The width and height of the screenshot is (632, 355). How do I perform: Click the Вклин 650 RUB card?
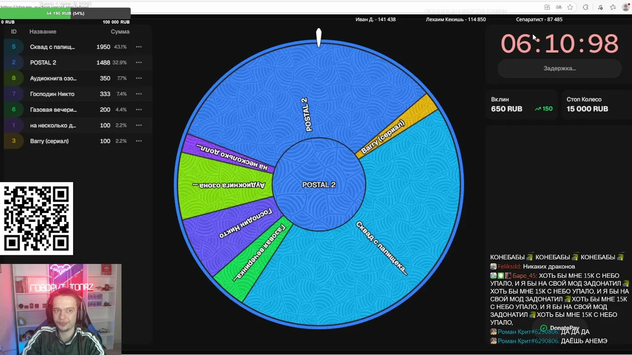coord(522,104)
